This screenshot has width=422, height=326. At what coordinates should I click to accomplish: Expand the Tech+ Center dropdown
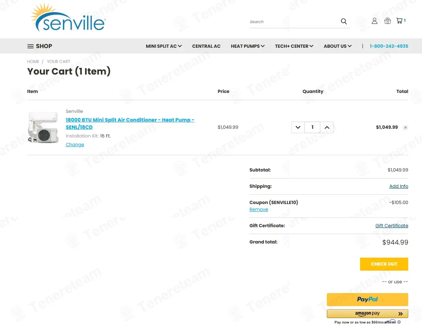[294, 46]
